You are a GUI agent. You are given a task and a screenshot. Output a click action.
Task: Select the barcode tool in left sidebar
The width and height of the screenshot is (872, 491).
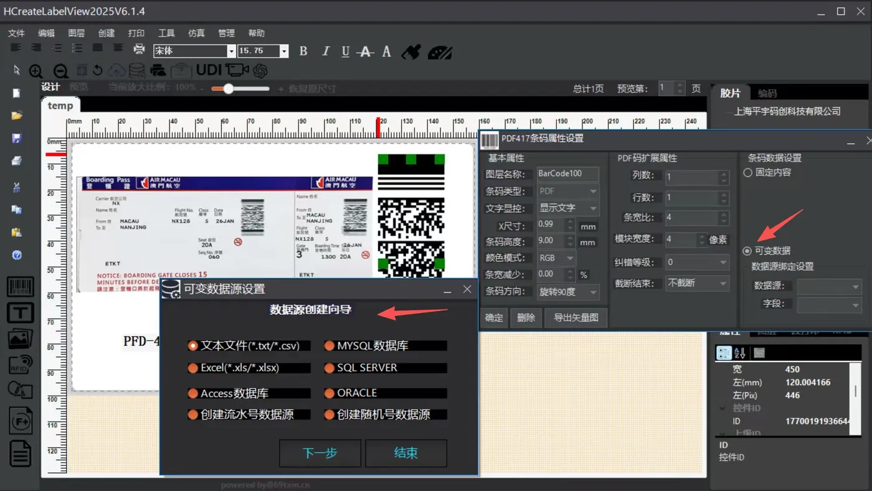tap(20, 287)
